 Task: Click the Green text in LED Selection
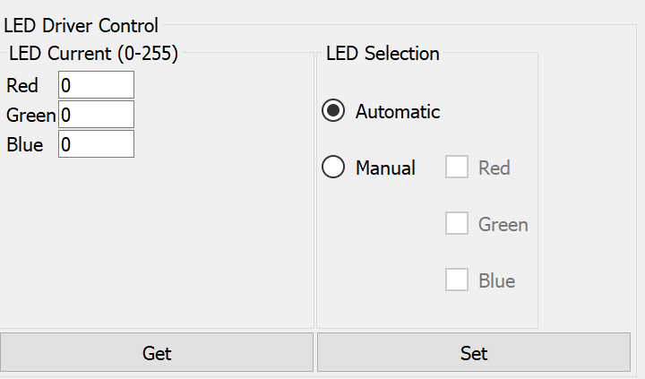tap(503, 224)
